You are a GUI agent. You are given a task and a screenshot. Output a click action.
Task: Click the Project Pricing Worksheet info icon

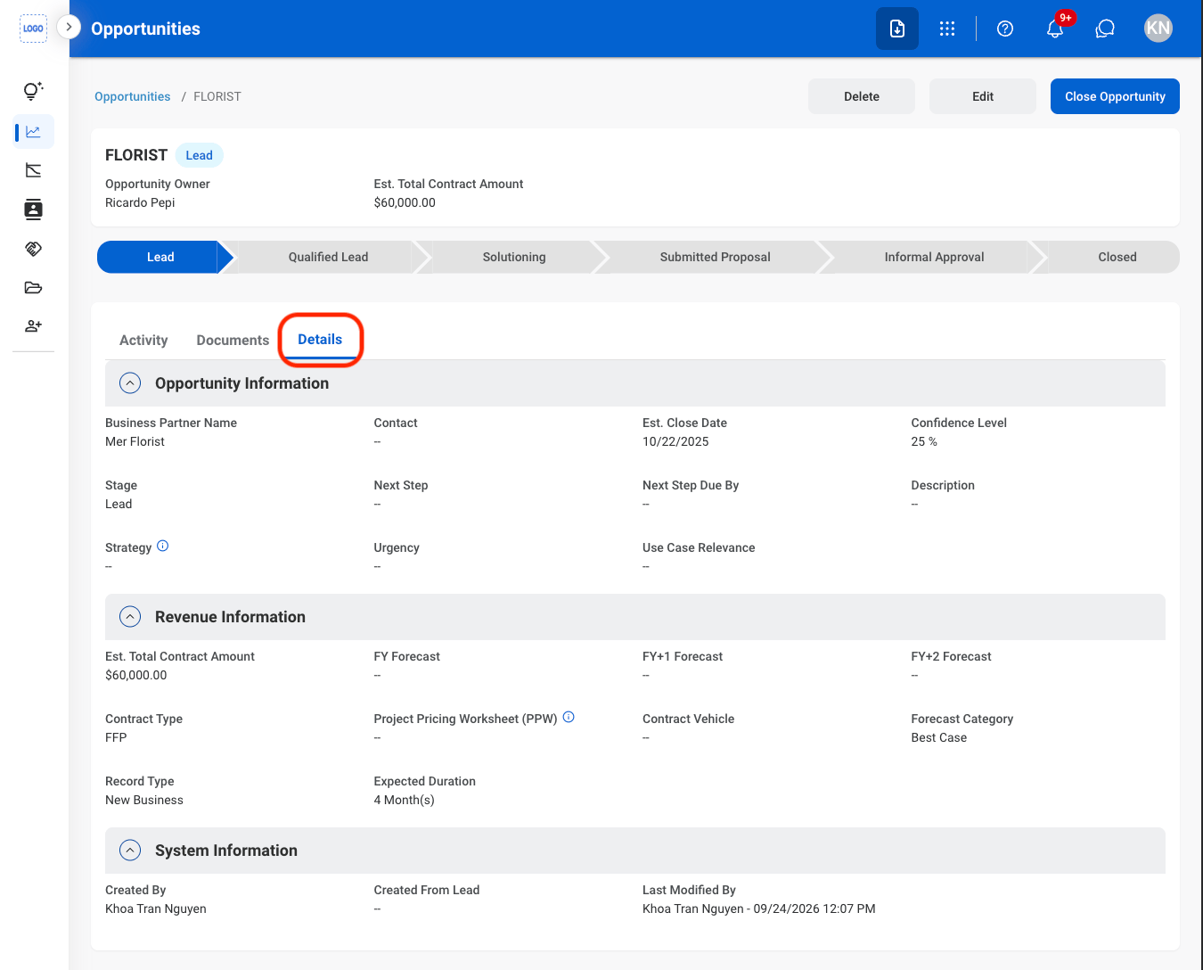coord(569,717)
